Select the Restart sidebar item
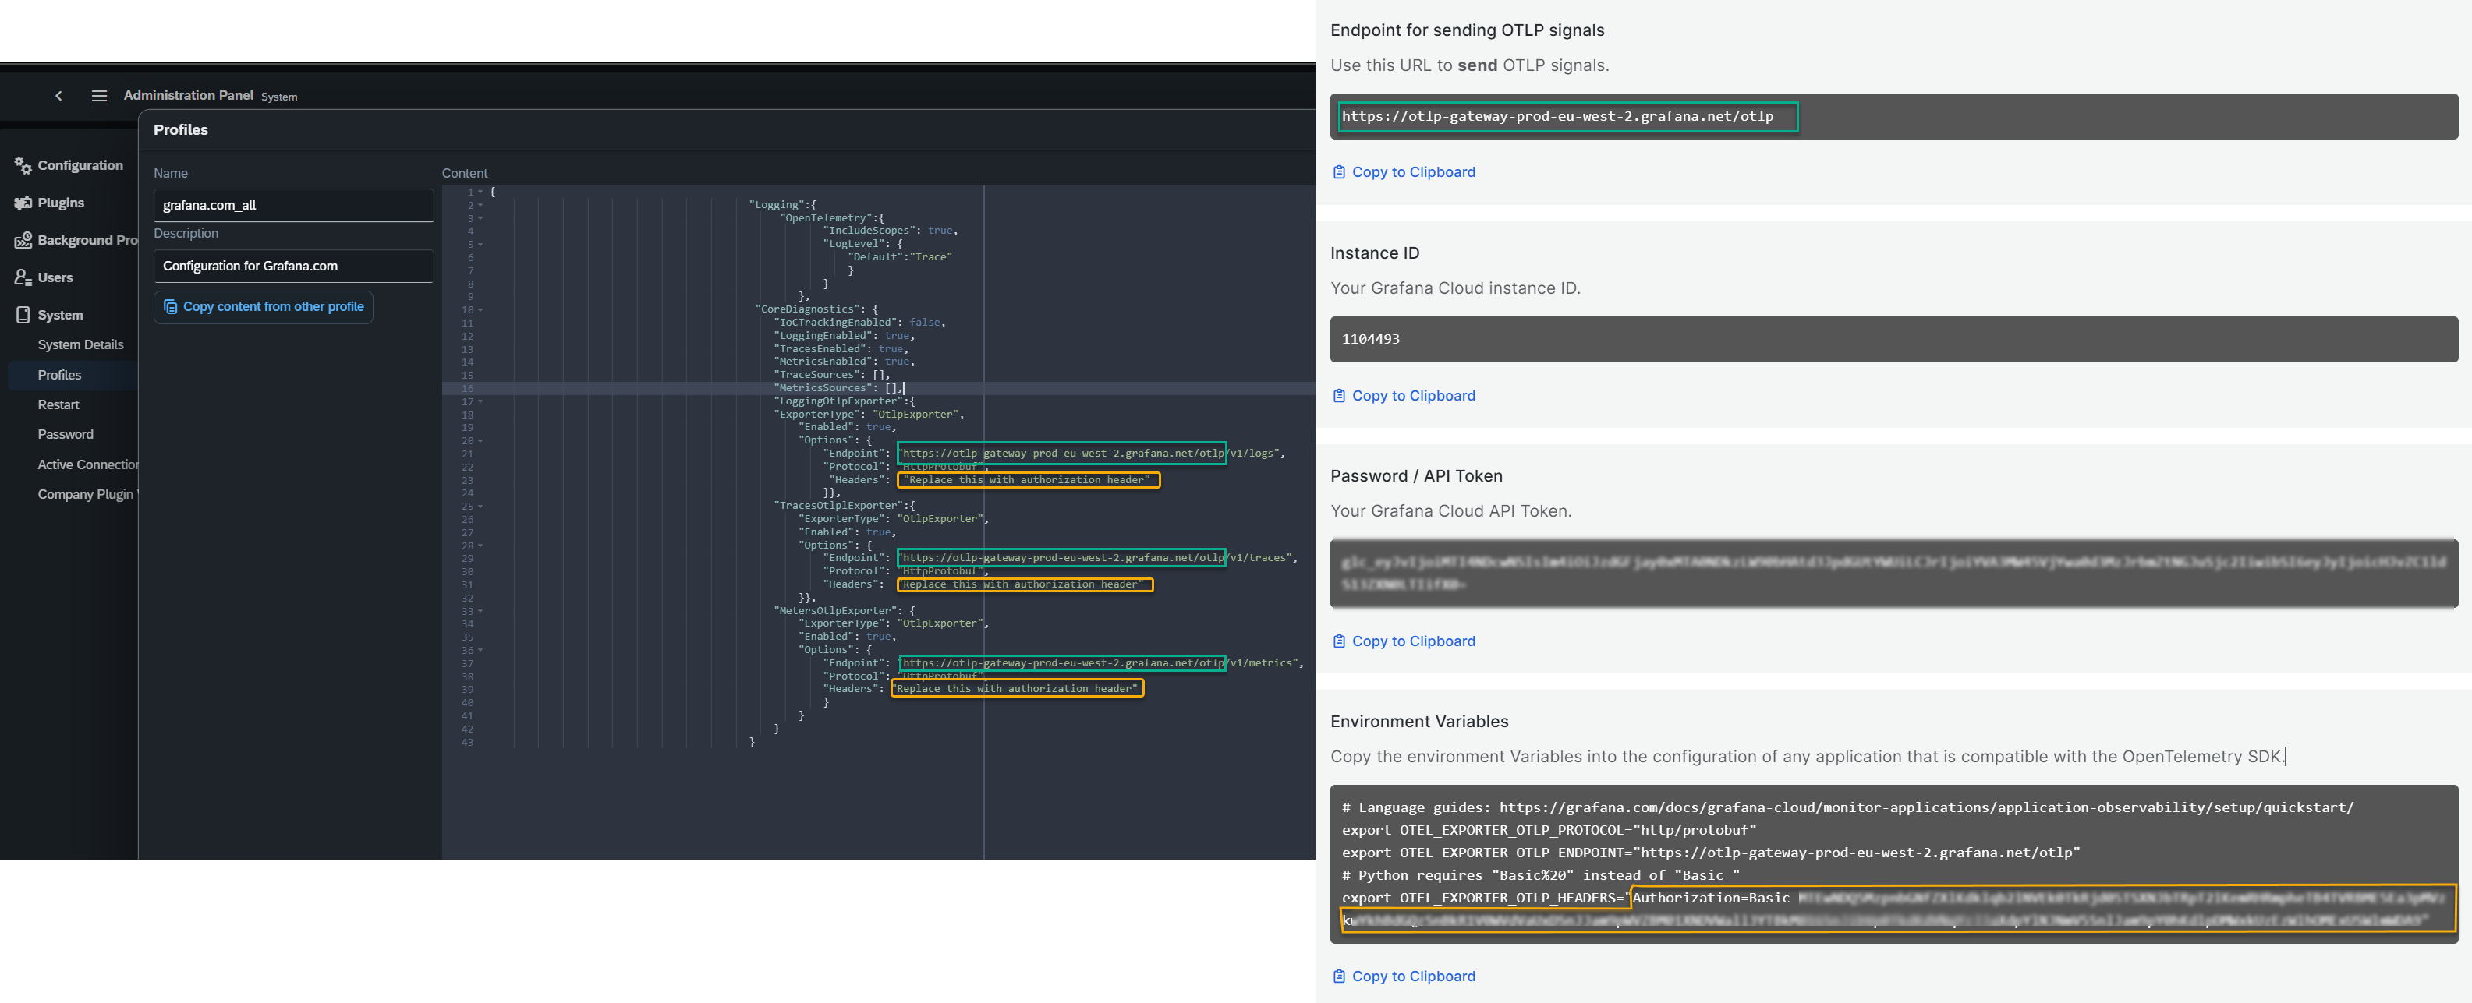The height and width of the screenshot is (1003, 2472). (58, 404)
